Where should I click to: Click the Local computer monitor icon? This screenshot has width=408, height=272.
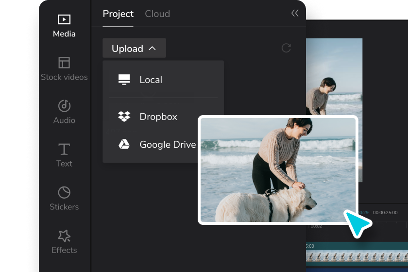coord(124,79)
